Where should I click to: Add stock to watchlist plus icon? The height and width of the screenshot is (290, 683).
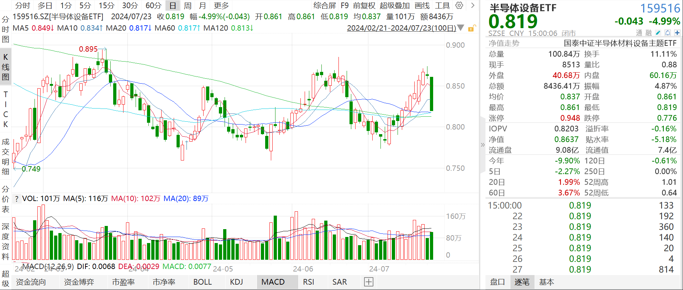click(x=677, y=33)
